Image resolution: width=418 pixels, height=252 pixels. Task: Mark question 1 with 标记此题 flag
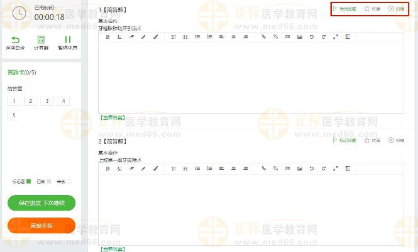coord(344,9)
